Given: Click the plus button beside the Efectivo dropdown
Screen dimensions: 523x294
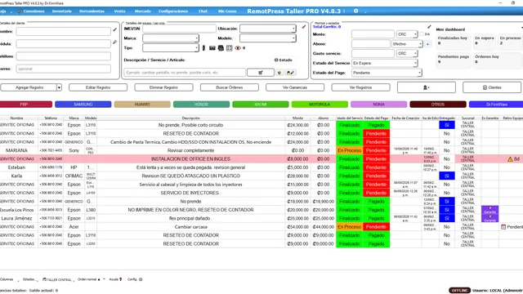Looking at the screenshot, I should tap(427, 44).
